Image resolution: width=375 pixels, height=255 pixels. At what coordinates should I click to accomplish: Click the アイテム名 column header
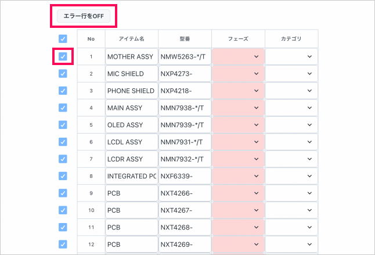coord(131,39)
